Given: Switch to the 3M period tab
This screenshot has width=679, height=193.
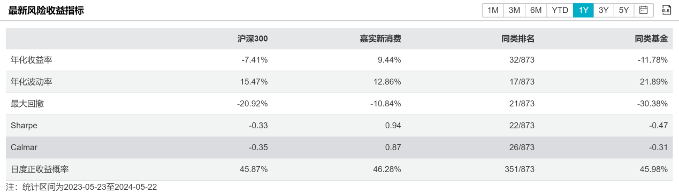Looking at the screenshot, I should (515, 10).
